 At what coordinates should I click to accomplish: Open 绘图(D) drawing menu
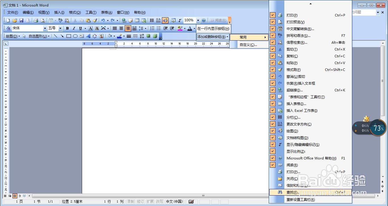pos(13,36)
